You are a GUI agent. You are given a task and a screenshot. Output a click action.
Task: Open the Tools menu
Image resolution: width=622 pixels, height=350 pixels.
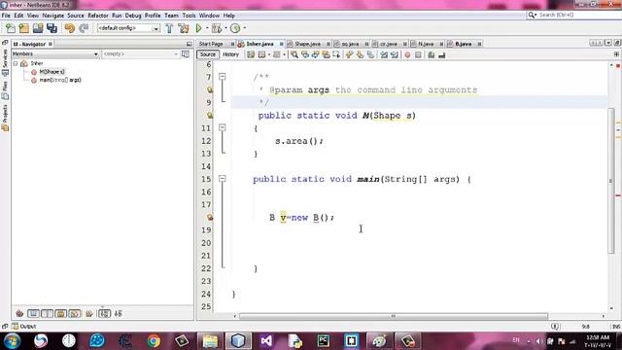pyautogui.click(x=189, y=16)
